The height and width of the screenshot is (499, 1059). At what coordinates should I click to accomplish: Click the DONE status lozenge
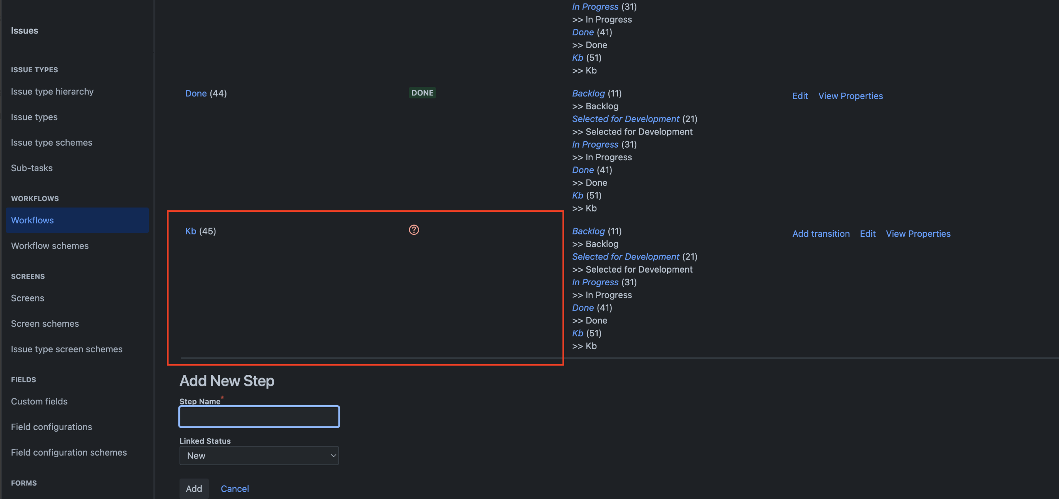(422, 93)
